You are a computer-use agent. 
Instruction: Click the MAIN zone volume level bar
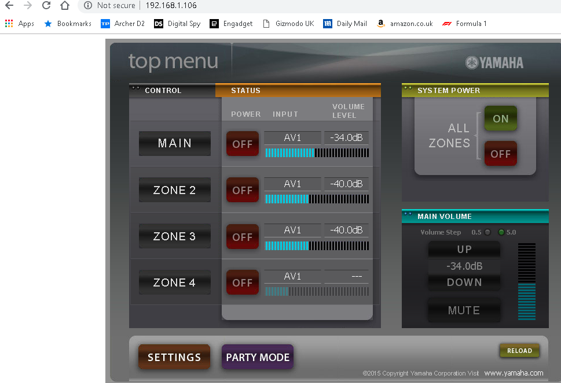click(x=317, y=153)
